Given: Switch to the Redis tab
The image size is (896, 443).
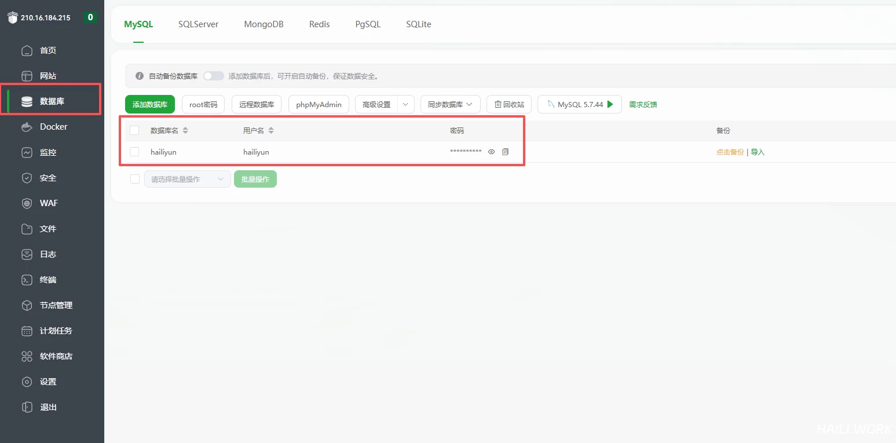Looking at the screenshot, I should point(319,24).
